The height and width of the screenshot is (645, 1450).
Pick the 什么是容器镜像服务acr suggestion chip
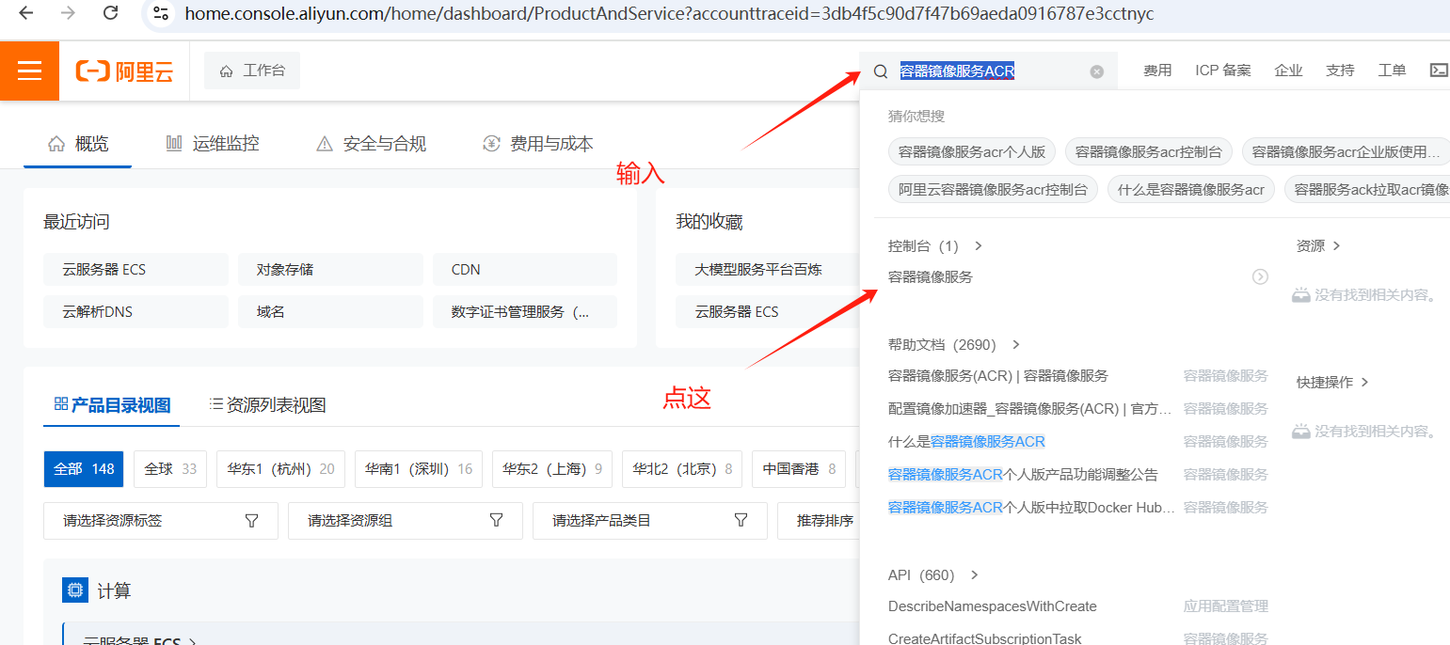coord(1190,189)
